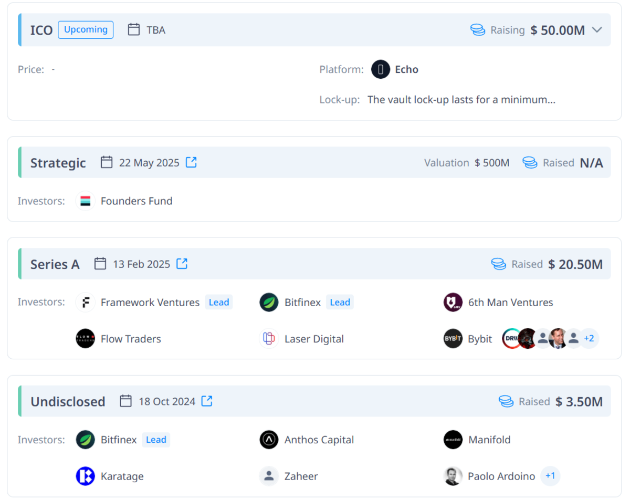
Task: Show the +1 more Undisclosed round investor
Action: point(550,476)
